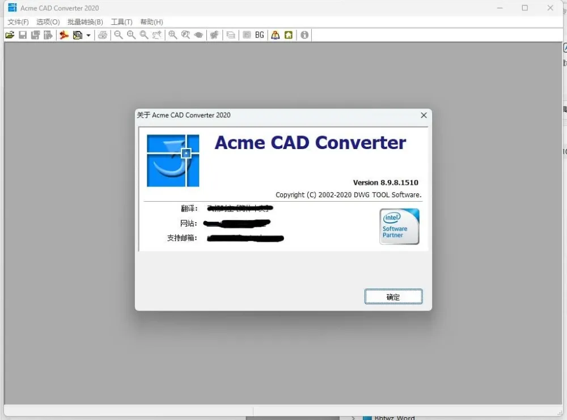Expand the 文件(F) menu
The height and width of the screenshot is (420, 567).
pyautogui.click(x=18, y=22)
